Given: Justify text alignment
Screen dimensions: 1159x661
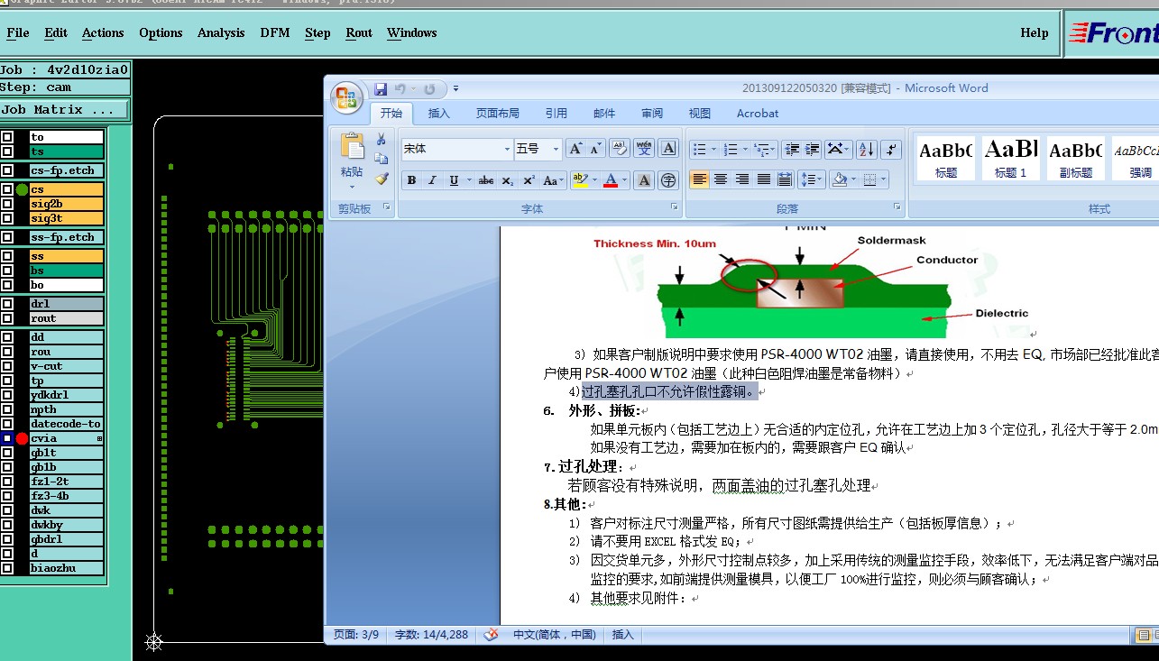Looking at the screenshot, I should click(763, 179).
